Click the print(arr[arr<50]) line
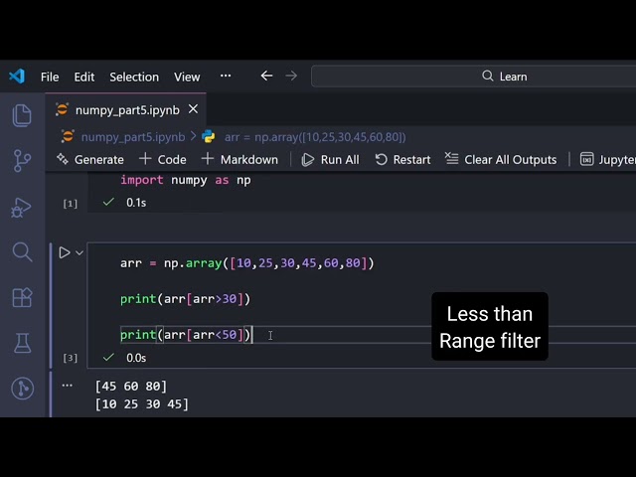 [186, 335]
